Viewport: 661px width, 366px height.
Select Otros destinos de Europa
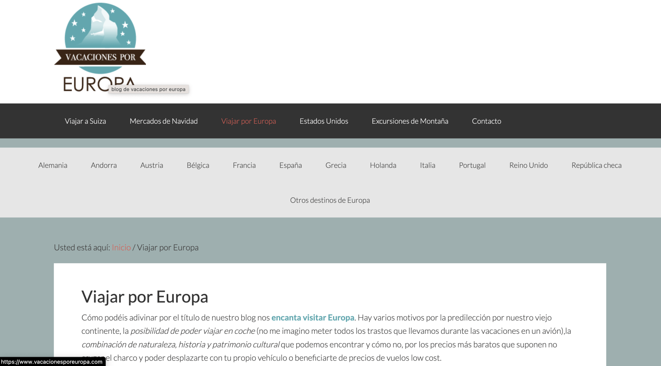330,200
